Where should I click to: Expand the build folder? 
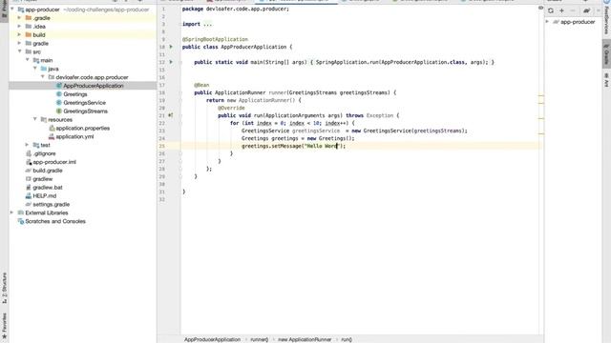point(19,34)
